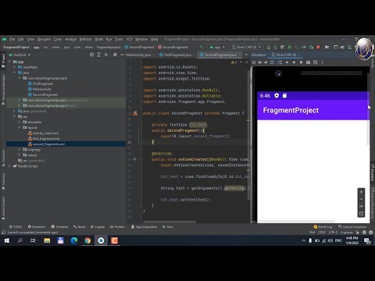Click Select Opened File target icon in Project panel

click(91, 55)
